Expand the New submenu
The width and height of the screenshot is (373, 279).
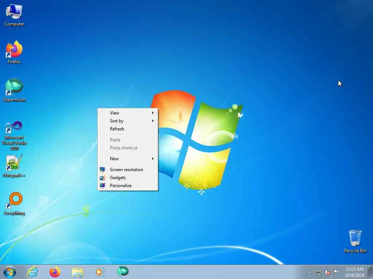coord(128,159)
